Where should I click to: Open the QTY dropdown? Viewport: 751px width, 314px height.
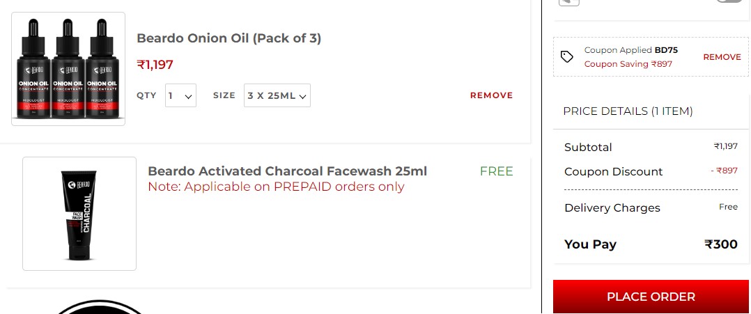(180, 95)
